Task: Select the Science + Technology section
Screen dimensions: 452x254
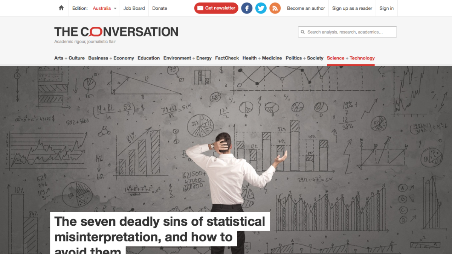Action: coord(351,58)
